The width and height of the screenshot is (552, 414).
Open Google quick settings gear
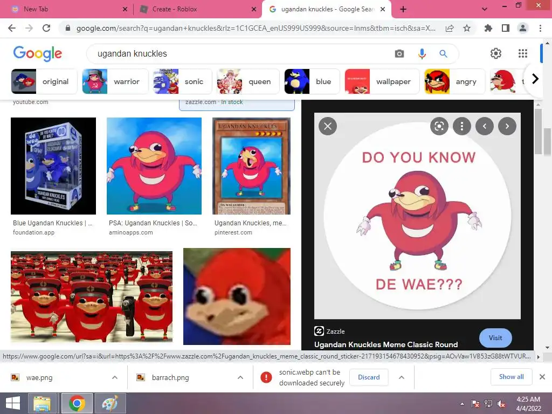coord(496,53)
